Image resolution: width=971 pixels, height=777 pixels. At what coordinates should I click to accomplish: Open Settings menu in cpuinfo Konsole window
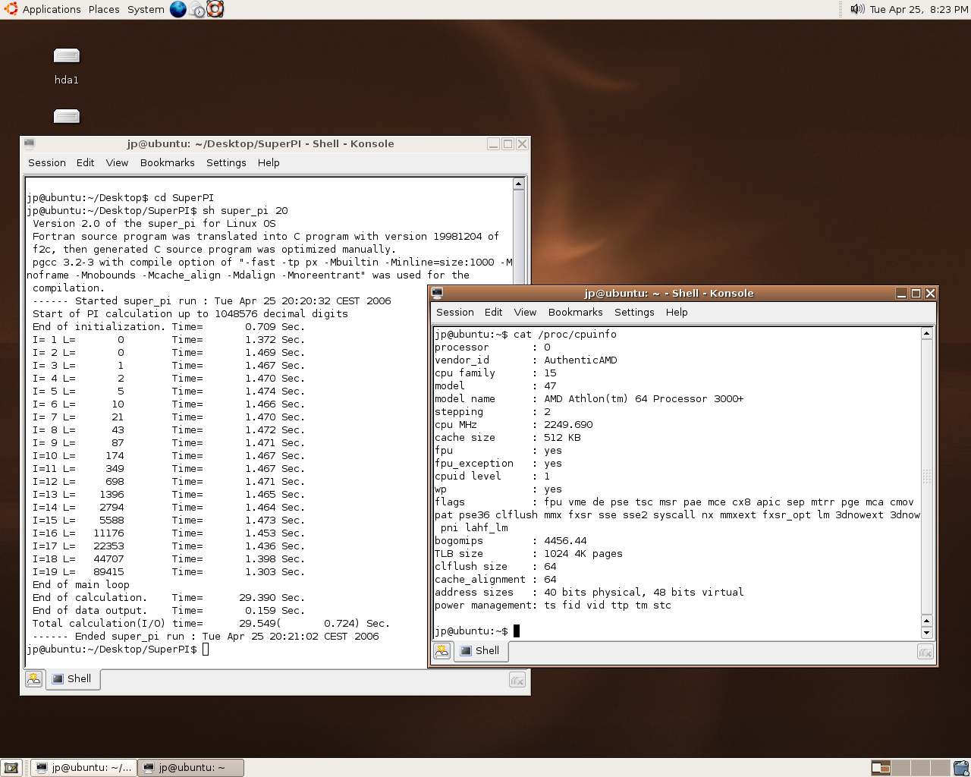tap(633, 312)
